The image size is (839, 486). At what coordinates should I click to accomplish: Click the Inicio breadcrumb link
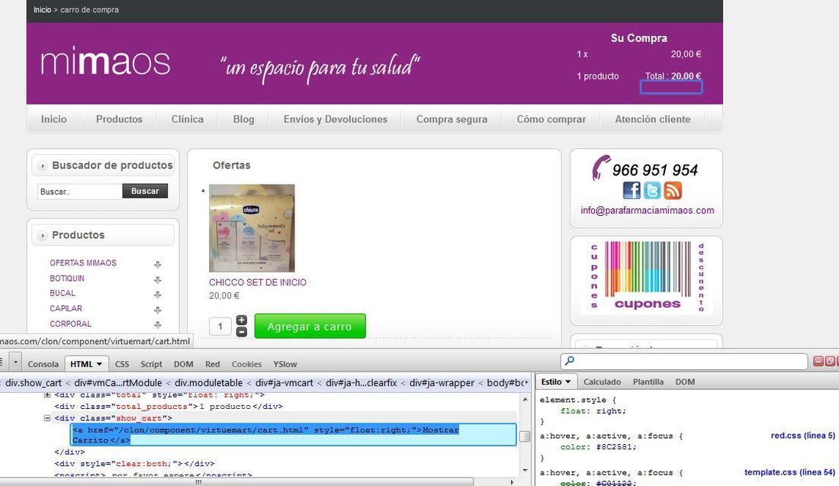pyautogui.click(x=42, y=10)
